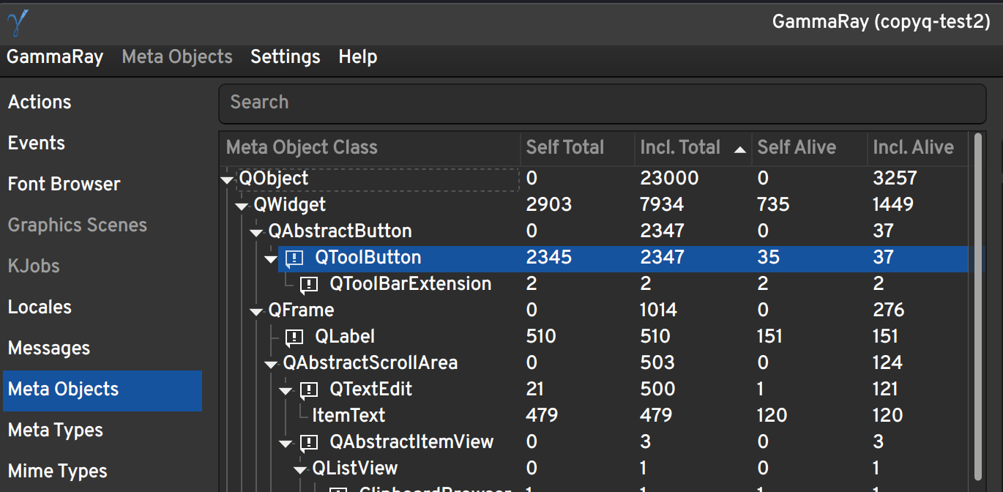1003x492 pixels.
Task: Collapse the QTextEdit node arrow
Action: point(286,390)
